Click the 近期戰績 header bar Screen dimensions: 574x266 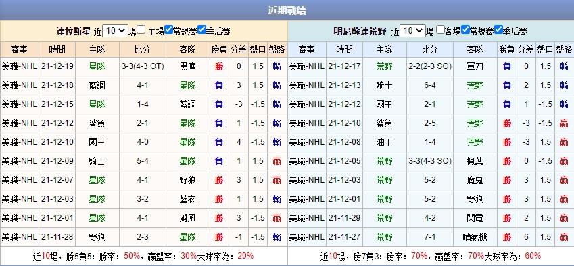[x=287, y=10]
